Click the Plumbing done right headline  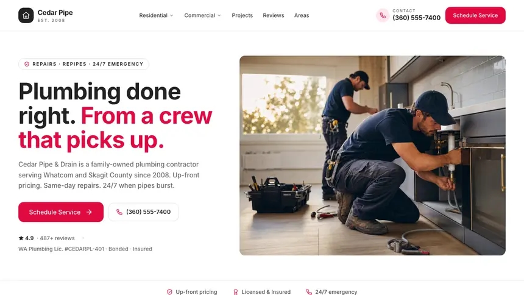(x=115, y=115)
